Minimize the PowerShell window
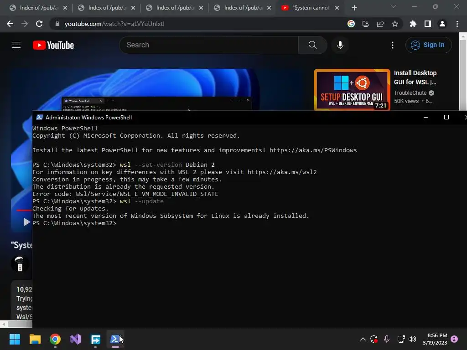Image resolution: width=467 pixels, height=350 pixels. (x=426, y=117)
